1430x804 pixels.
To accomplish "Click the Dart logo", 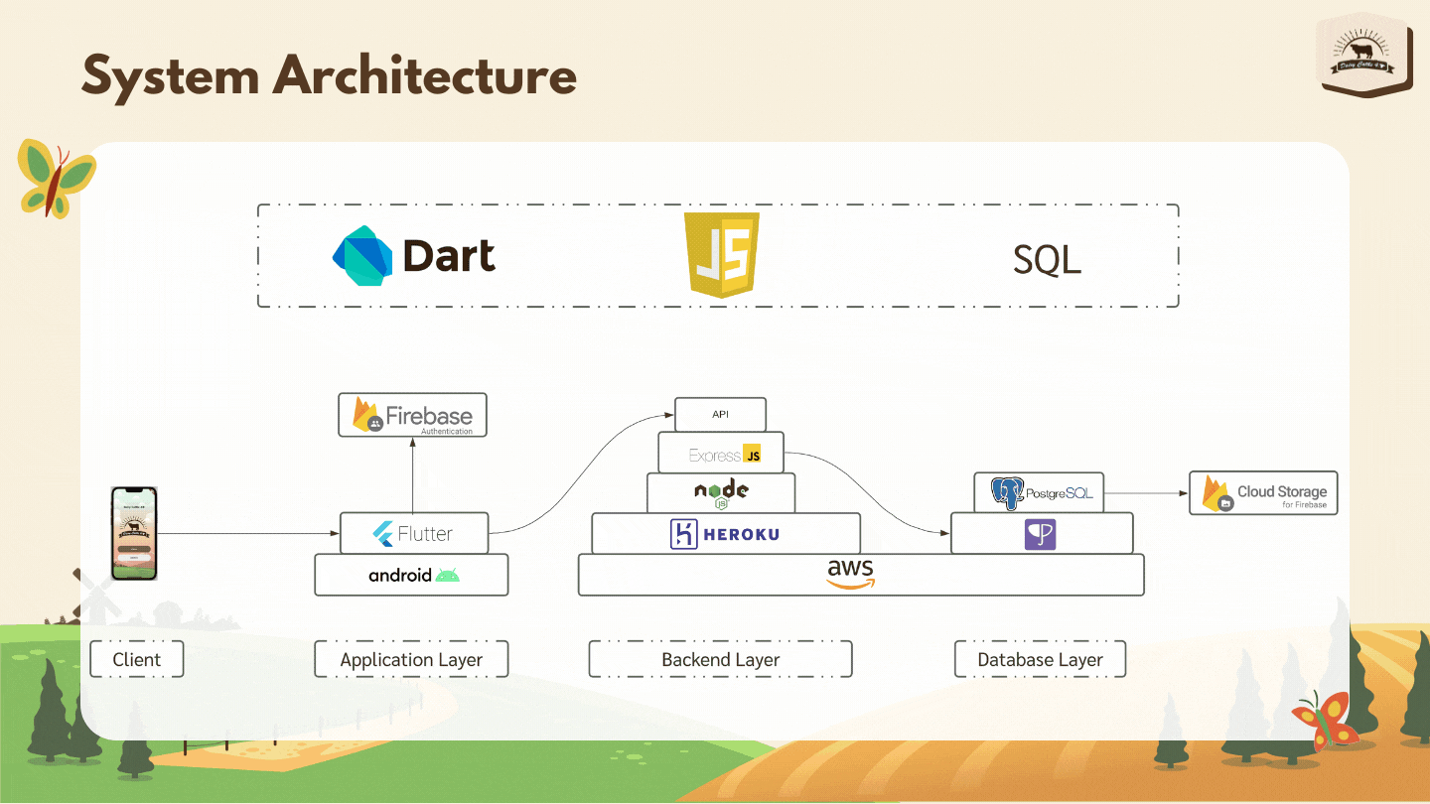I will 413,256.
